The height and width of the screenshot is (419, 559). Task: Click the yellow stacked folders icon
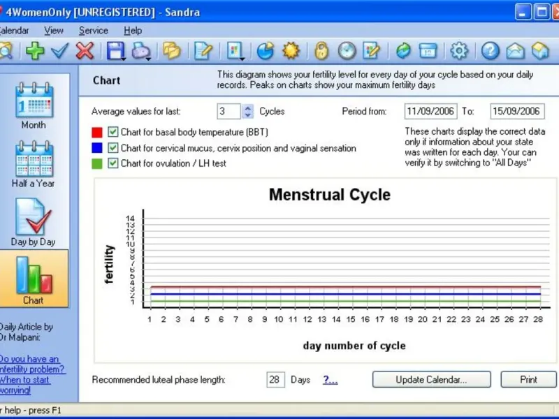click(x=171, y=51)
